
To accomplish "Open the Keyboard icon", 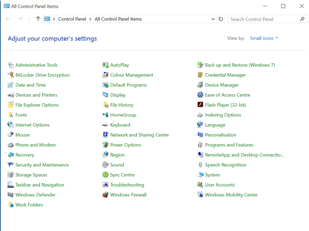I will (x=105, y=125).
